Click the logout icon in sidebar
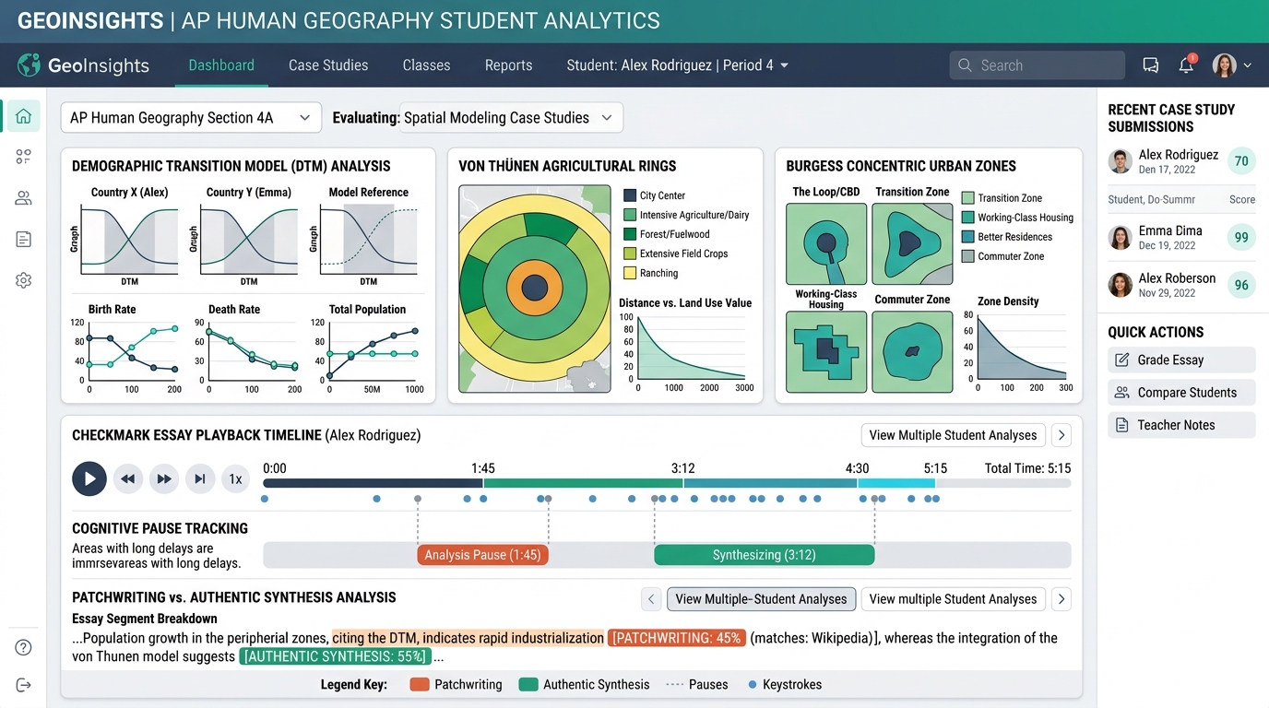This screenshot has width=1269, height=708. (24, 685)
